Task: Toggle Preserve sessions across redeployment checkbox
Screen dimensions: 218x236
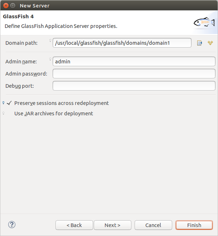Action: click(9, 103)
